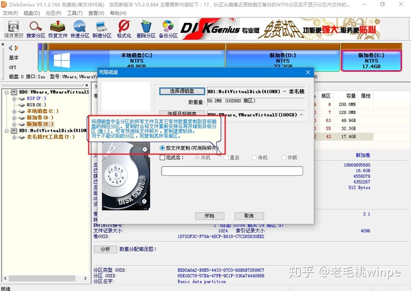Open the Help (帮助) menu
This screenshot has width=411, height=291.
(x=118, y=13)
